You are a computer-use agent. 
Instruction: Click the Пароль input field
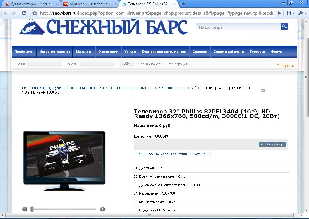(x=97, y=64)
